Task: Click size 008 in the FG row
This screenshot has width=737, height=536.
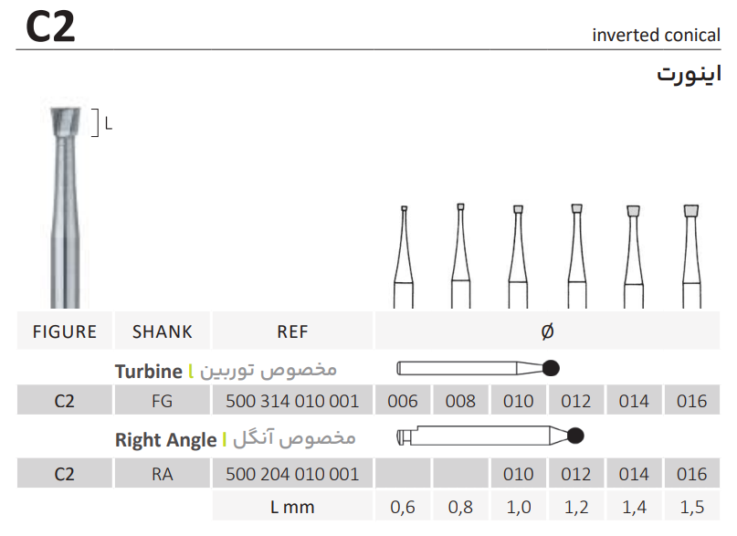Action: (460, 401)
